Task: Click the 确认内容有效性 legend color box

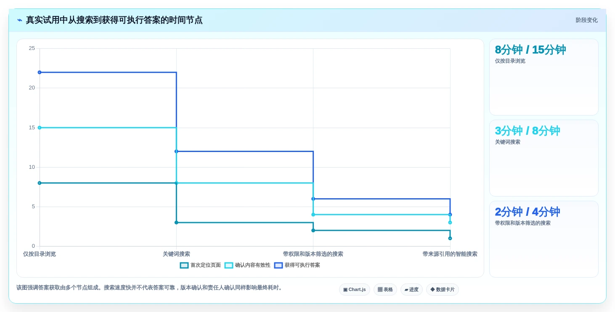Action: pos(229,265)
